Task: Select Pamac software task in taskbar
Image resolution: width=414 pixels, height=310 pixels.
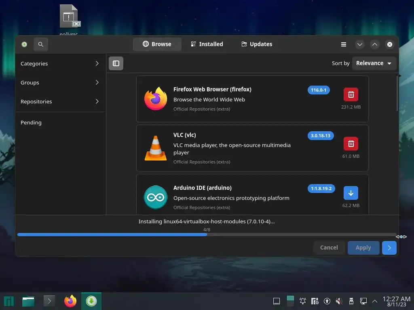Action: point(91,301)
